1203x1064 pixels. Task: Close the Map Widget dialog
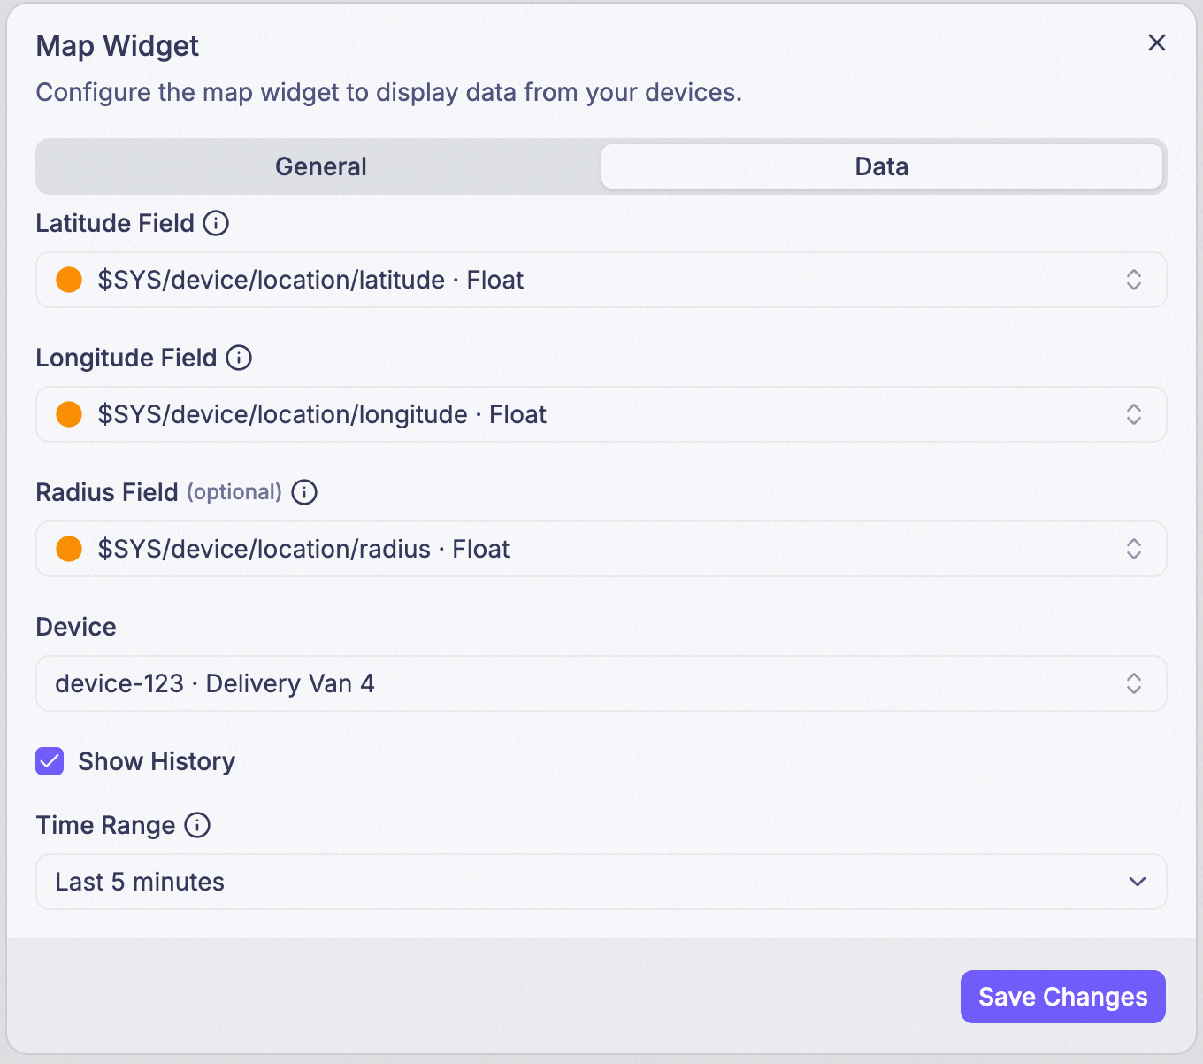coord(1156,42)
